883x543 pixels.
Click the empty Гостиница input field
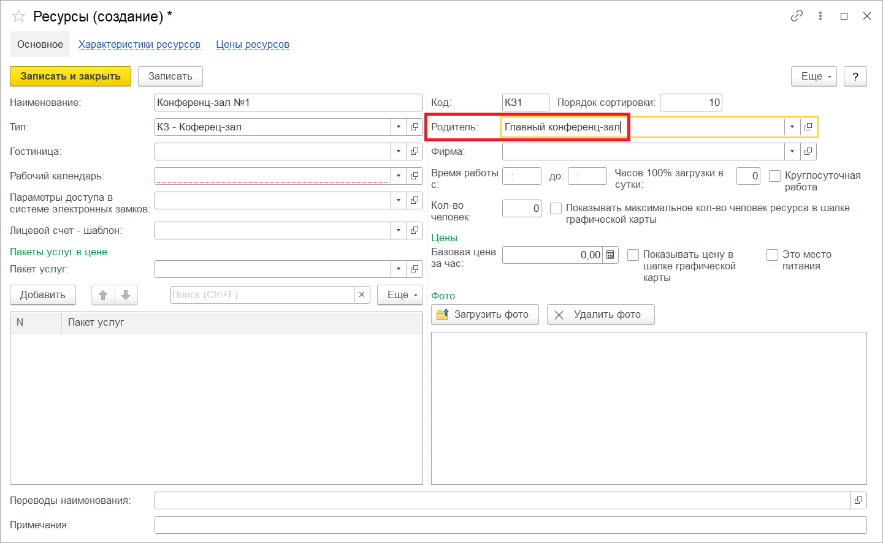click(x=273, y=151)
